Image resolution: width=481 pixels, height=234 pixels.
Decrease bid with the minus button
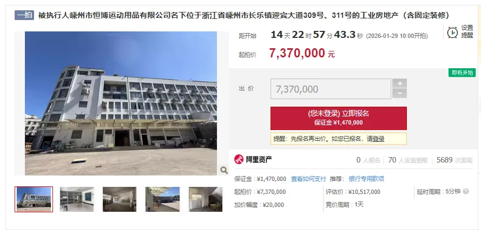point(400,93)
